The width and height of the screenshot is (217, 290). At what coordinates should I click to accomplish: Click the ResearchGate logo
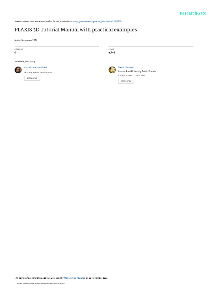[x=193, y=13]
